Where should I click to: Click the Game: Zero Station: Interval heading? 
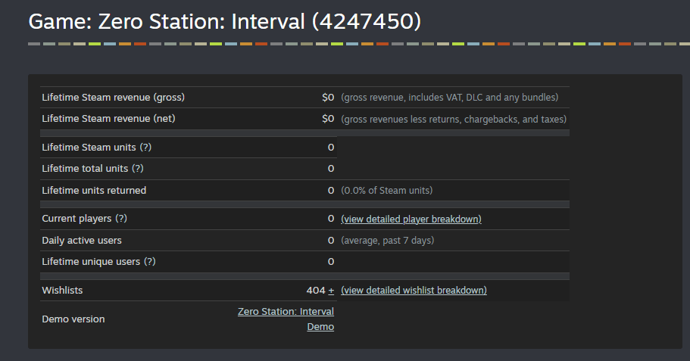tap(224, 21)
